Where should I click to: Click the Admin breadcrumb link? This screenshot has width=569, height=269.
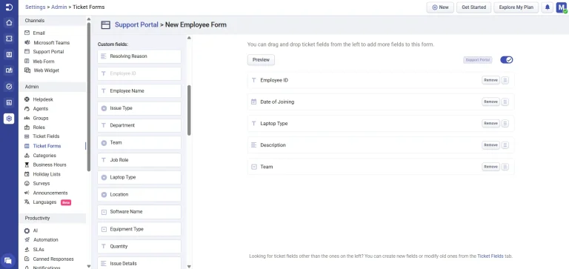(59, 7)
